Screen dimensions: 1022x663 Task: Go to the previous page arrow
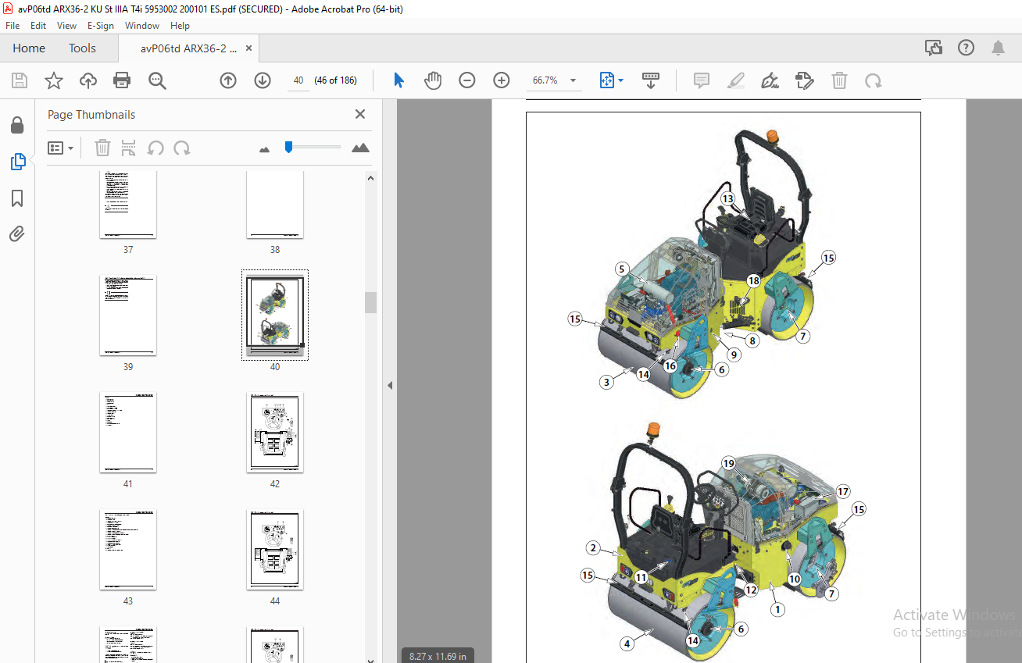pyautogui.click(x=228, y=80)
